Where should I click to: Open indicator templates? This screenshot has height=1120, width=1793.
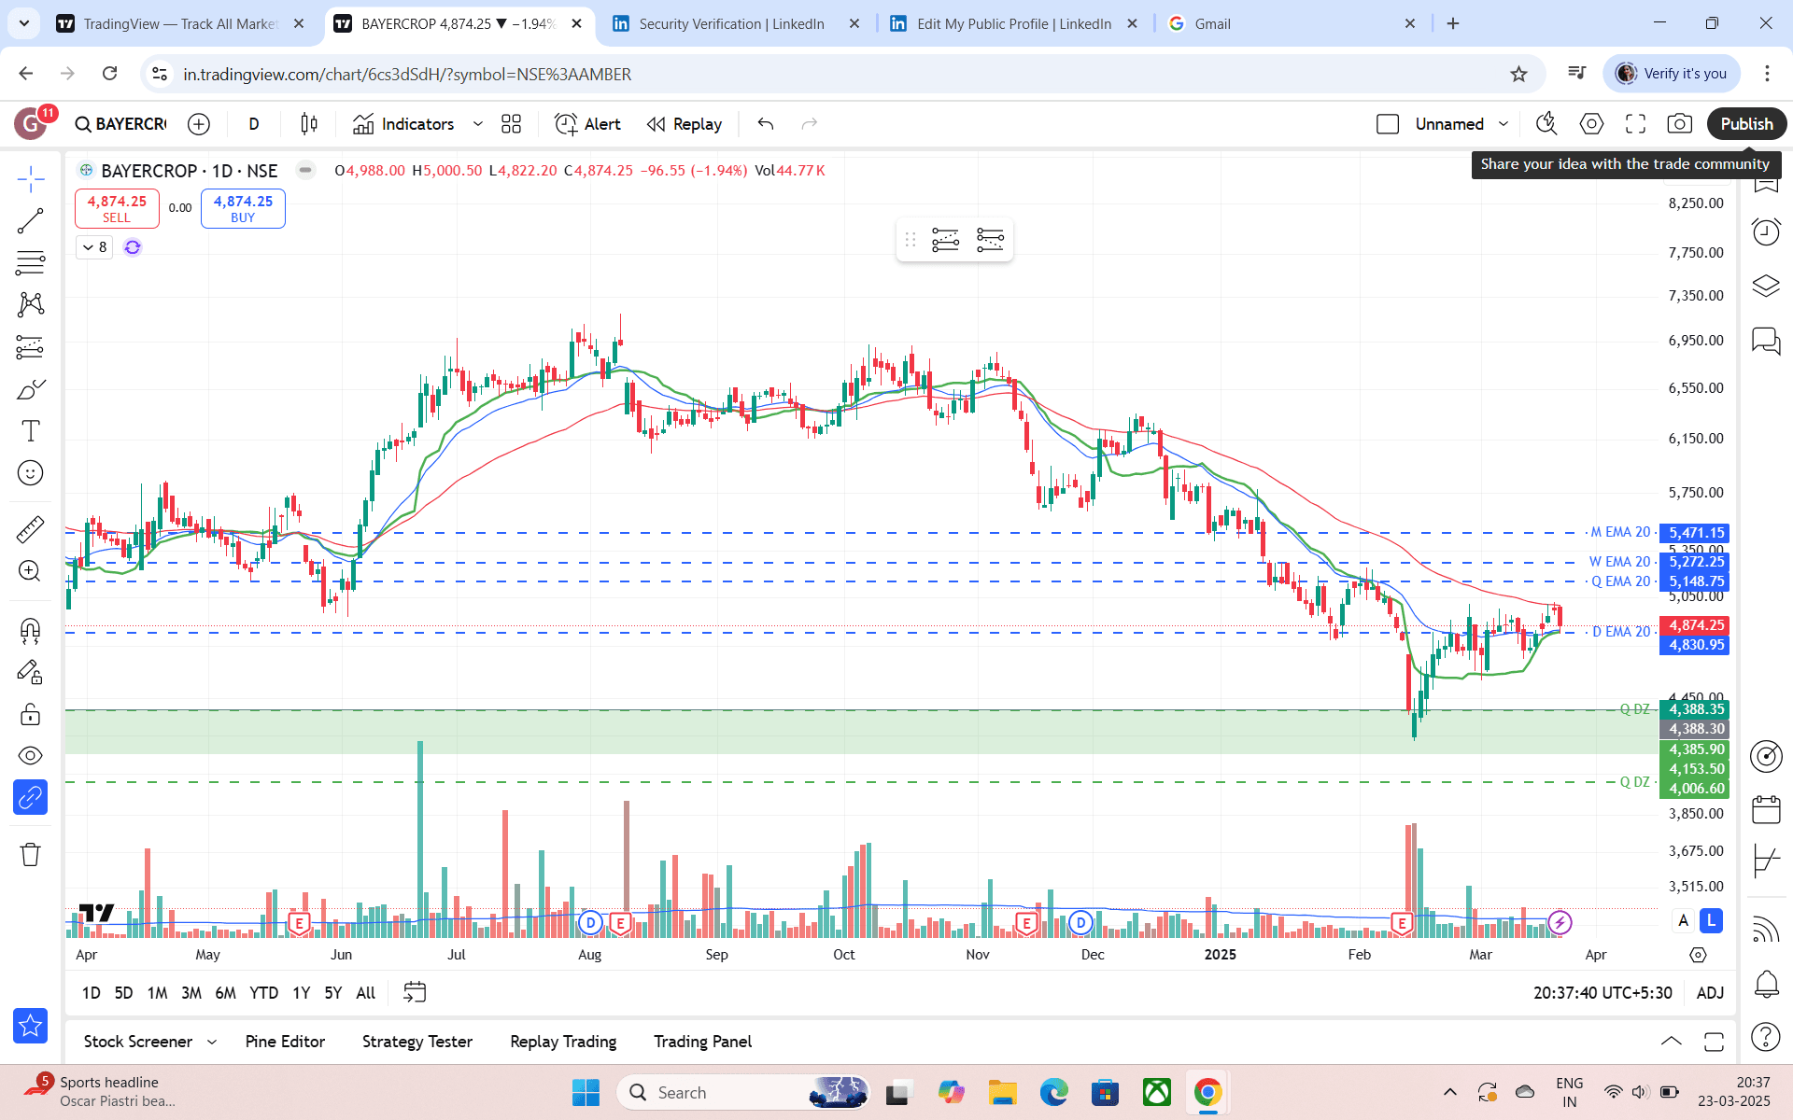(512, 124)
